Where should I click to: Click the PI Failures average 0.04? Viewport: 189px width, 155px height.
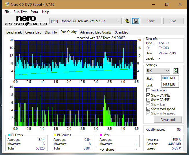[x=87, y=140]
